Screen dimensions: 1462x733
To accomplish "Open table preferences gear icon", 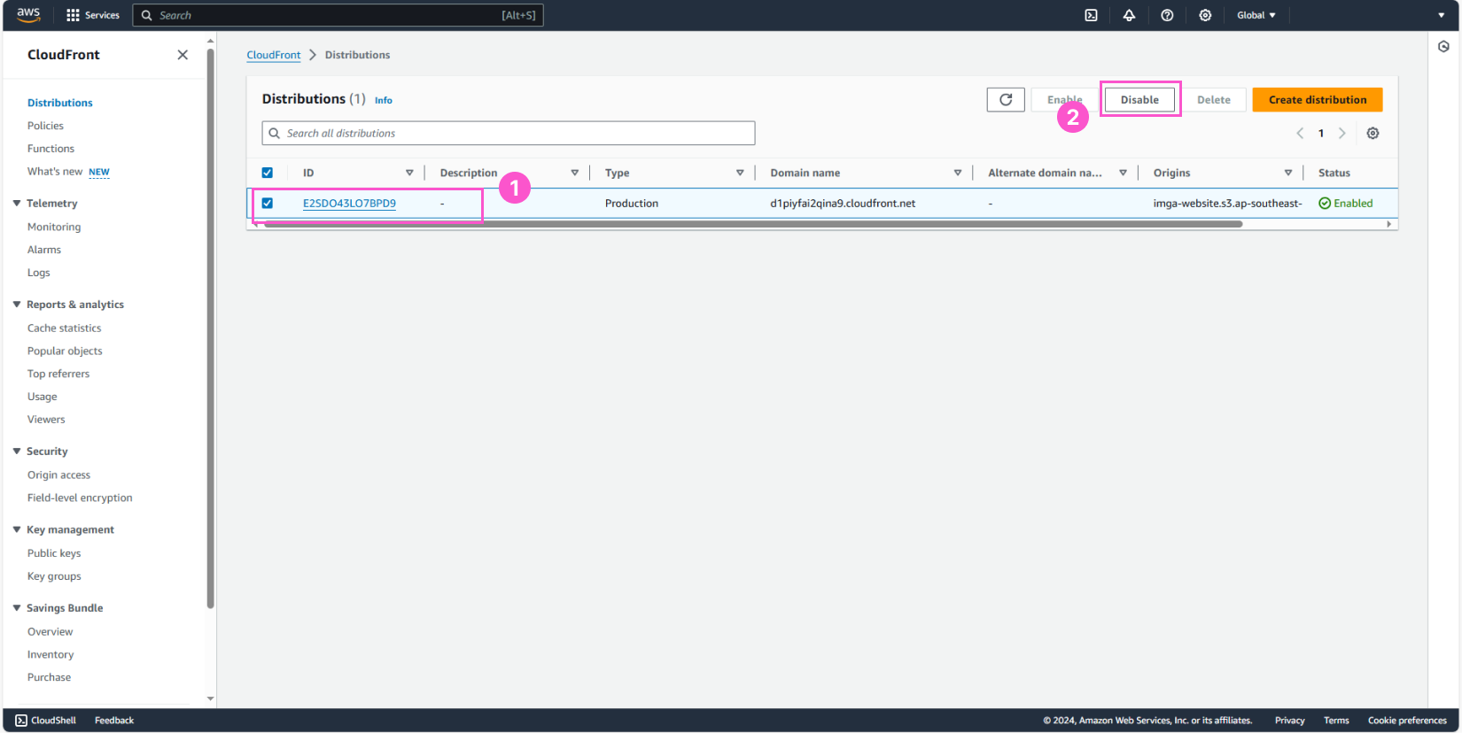I will (1373, 134).
